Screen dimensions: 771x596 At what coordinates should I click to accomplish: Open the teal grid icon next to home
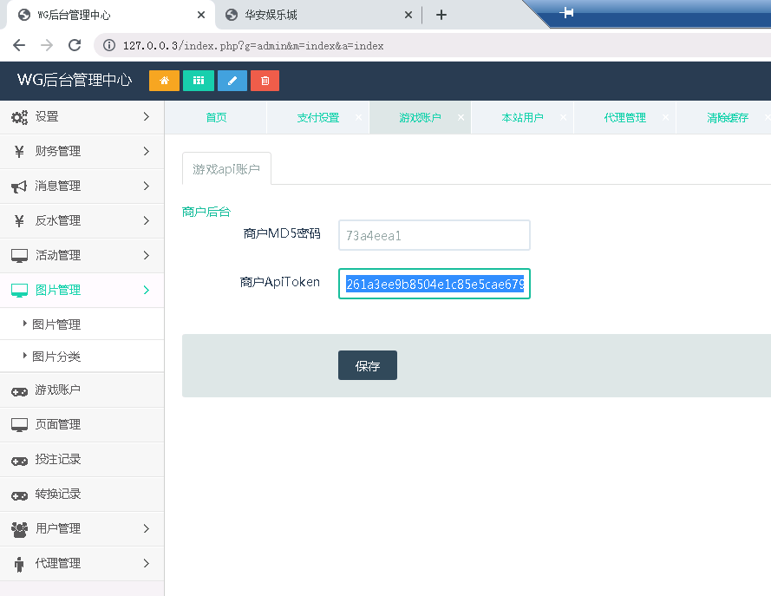point(198,80)
